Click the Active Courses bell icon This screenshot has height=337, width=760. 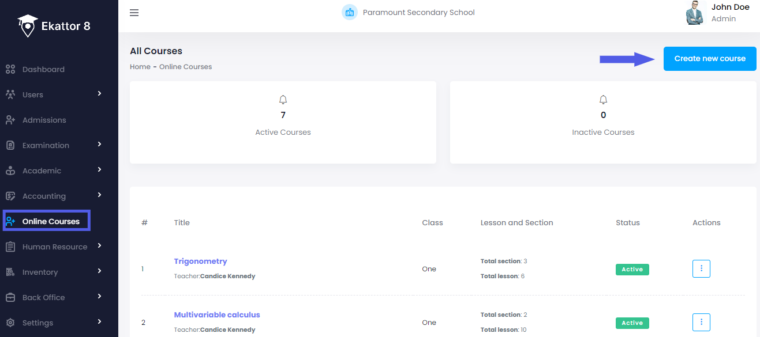tap(283, 100)
